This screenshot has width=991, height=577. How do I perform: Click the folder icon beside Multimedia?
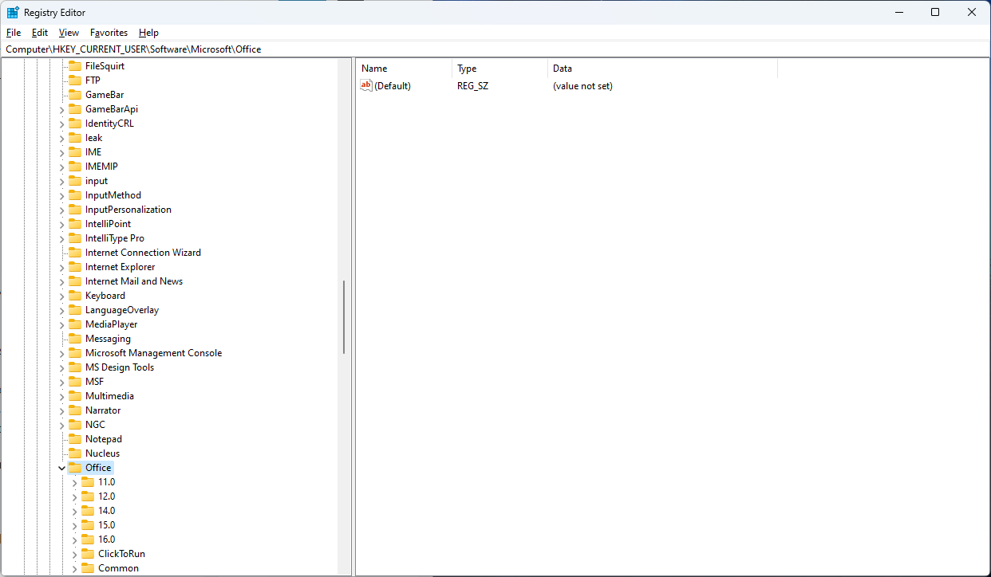click(75, 396)
